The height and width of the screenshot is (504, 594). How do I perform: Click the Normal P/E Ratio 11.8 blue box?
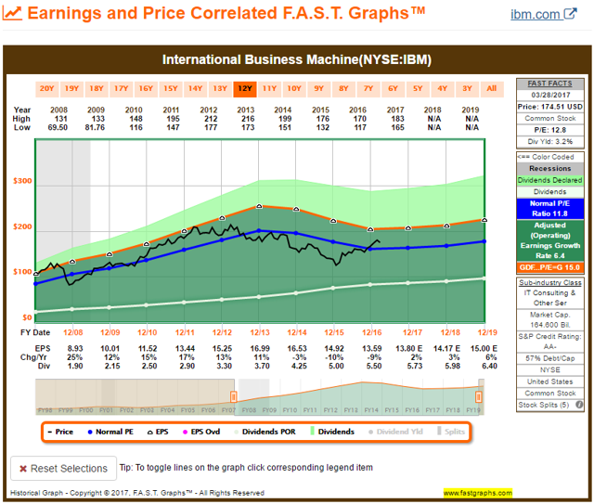point(550,209)
